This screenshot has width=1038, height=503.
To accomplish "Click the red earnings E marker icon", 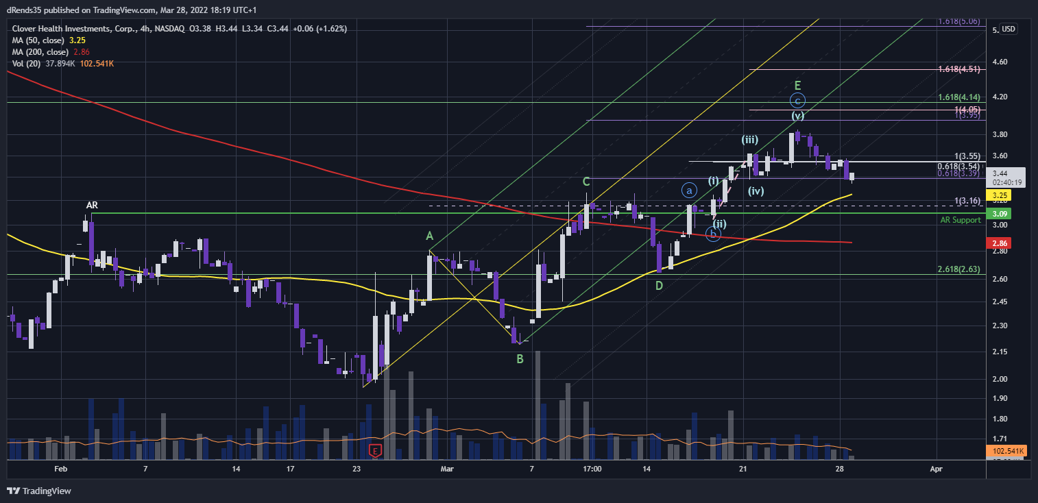I will 375,450.
